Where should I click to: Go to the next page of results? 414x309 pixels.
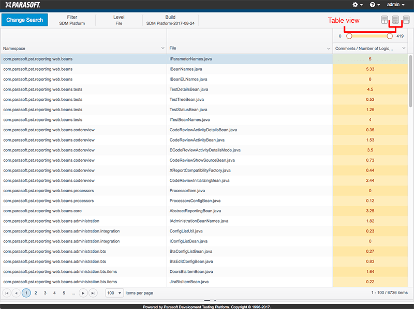click(x=83, y=293)
